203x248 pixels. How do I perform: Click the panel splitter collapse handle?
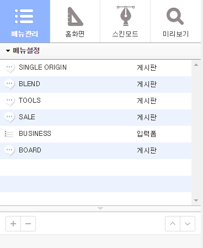[100, 208]
